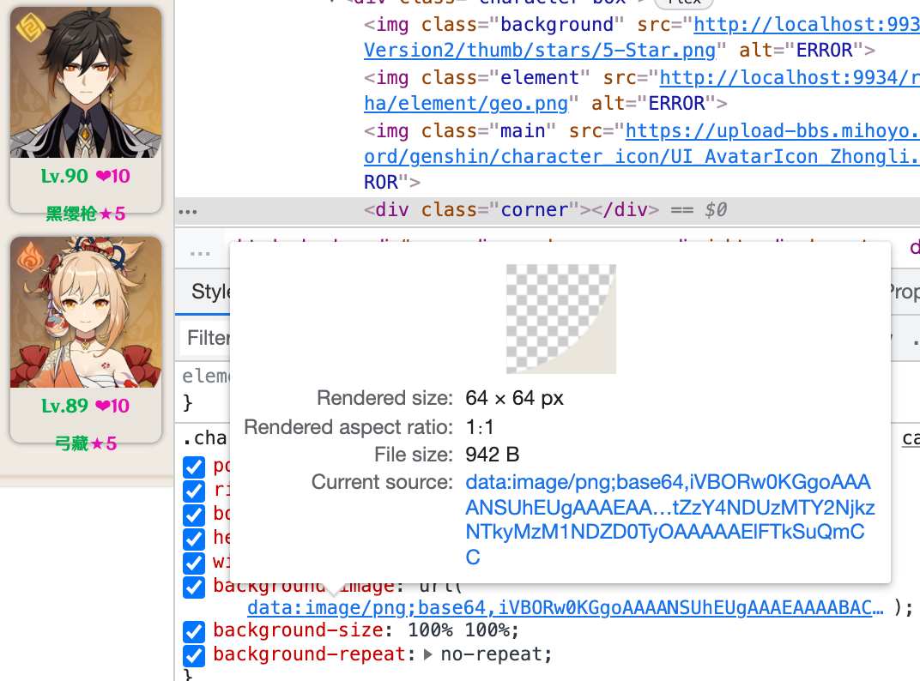The width and height of the screenshot is (920, 681).
Task: Click the Filter input in Styles panel
Action: 206,338
